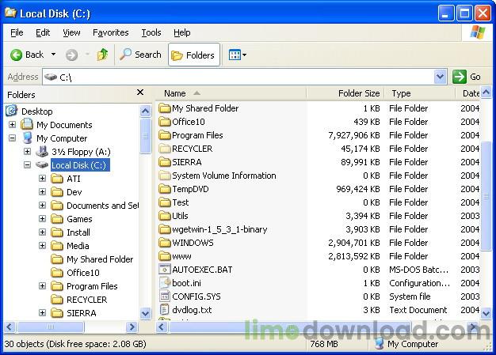
Task: Open the address bar dropdown arrow
Action: click(441, 77)
